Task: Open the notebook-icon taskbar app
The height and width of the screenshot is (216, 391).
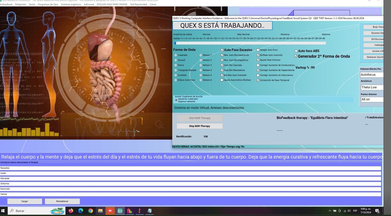Action: (x=149, y=211)
